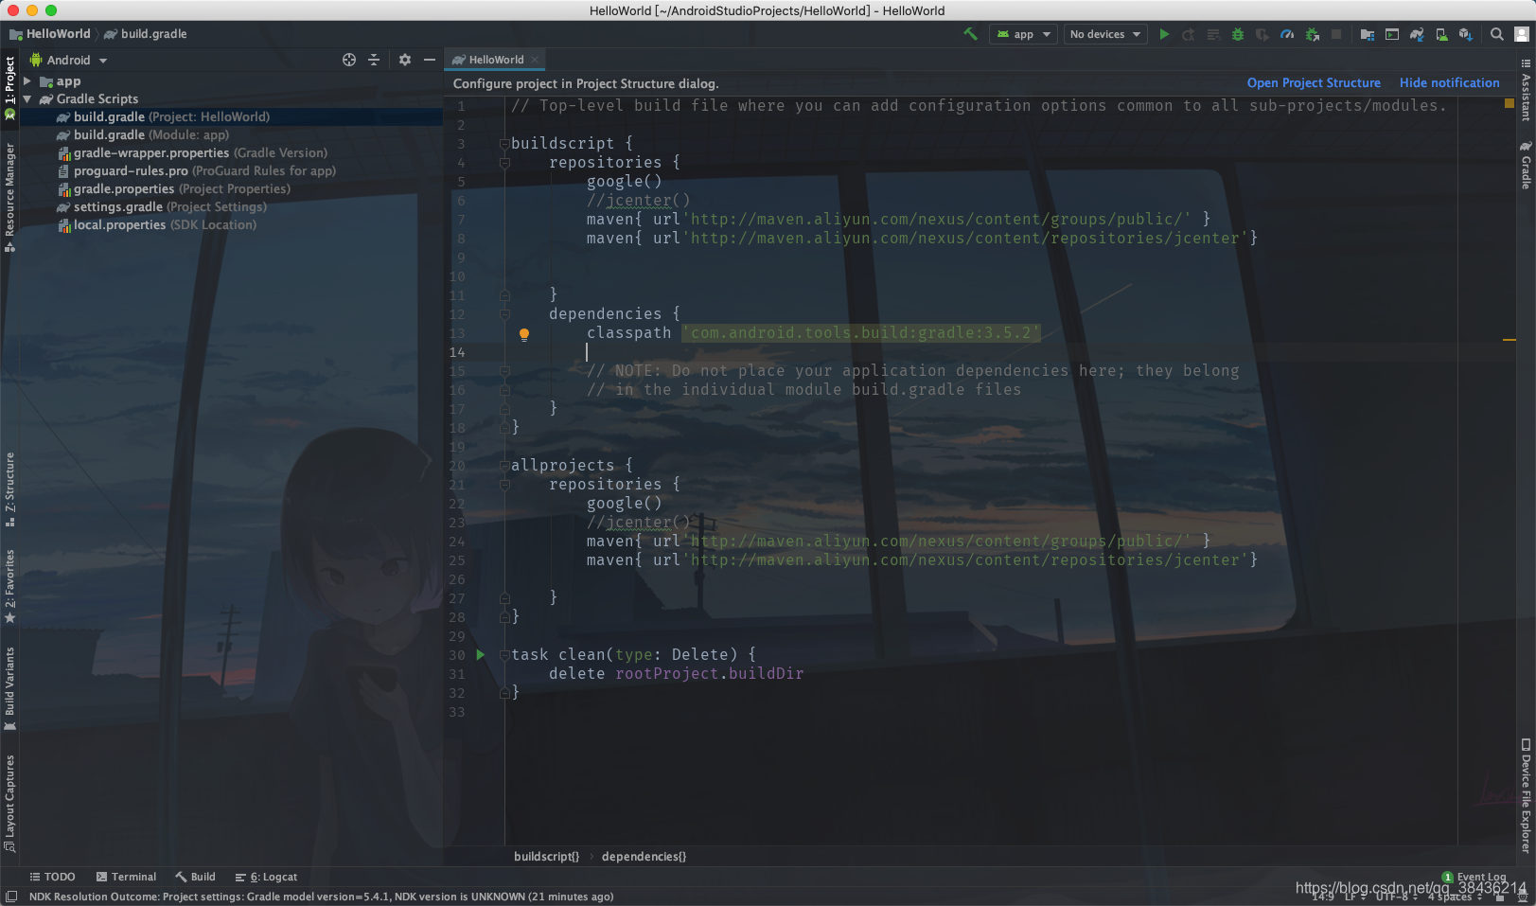This screenshot has height=906, width=1536.
Task: Click the Make Project hammer icon
Action: coord(970,34)
